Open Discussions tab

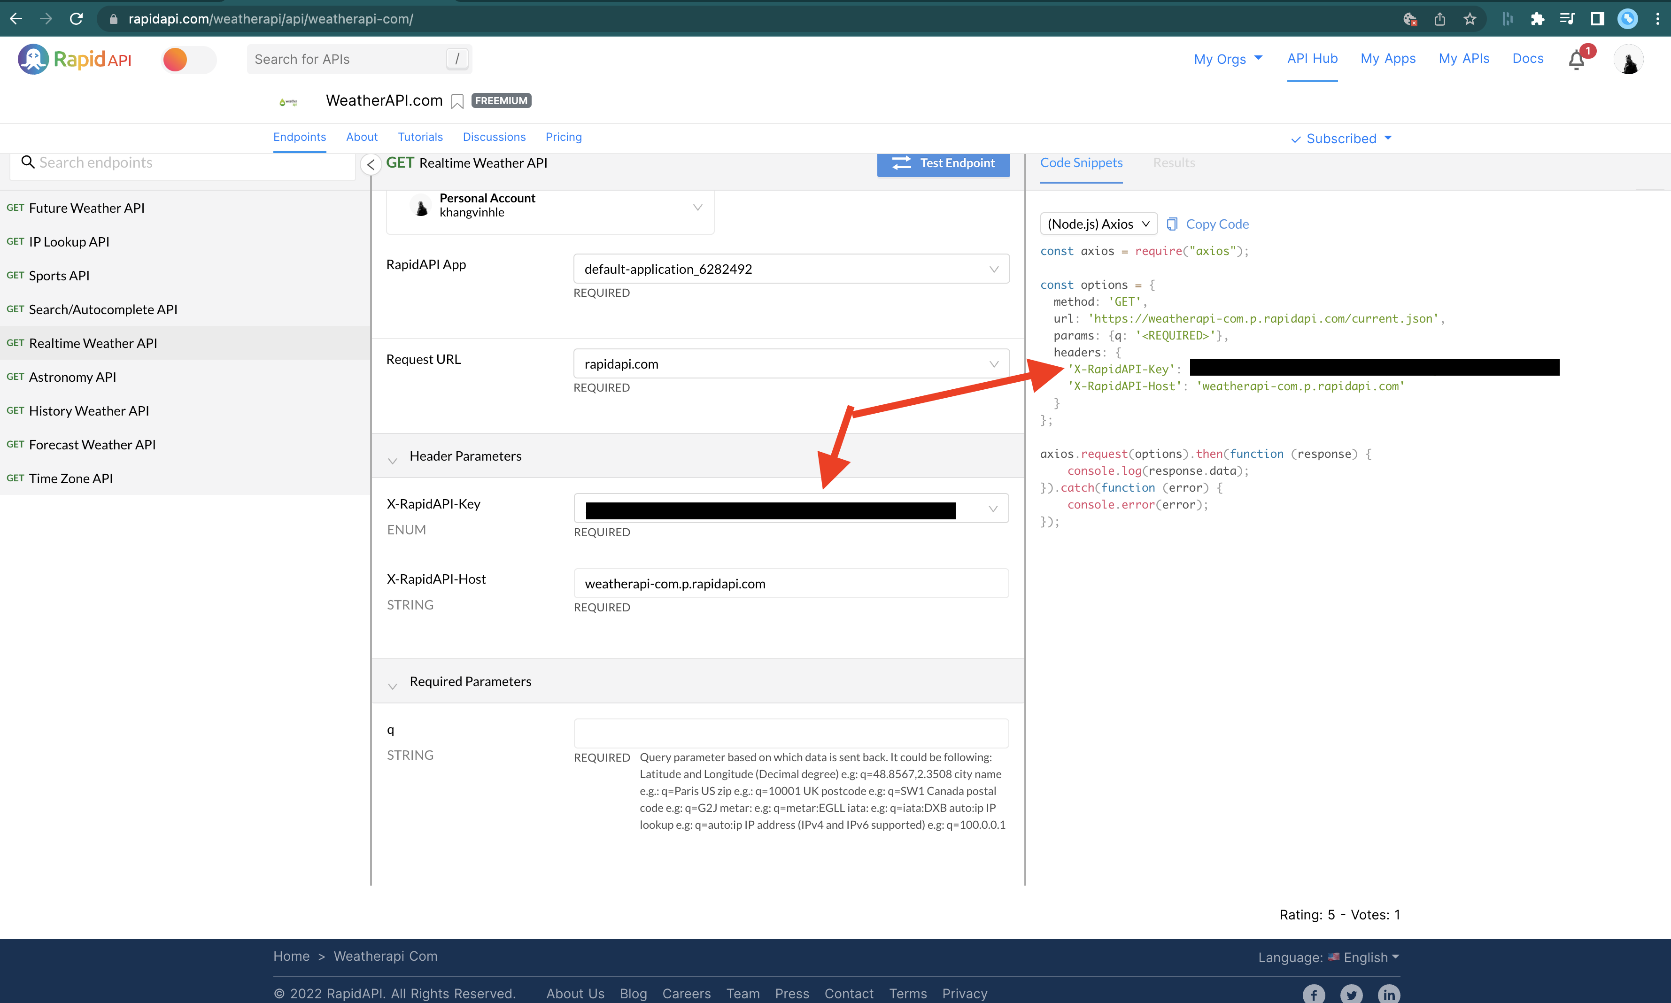point(494,137)
